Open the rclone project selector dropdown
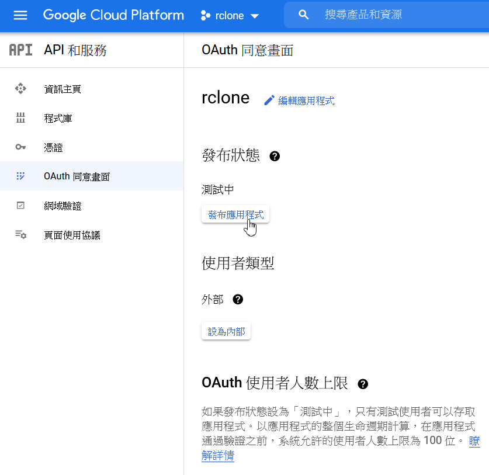This screenshot has height=475, width=489. point(230,15)
